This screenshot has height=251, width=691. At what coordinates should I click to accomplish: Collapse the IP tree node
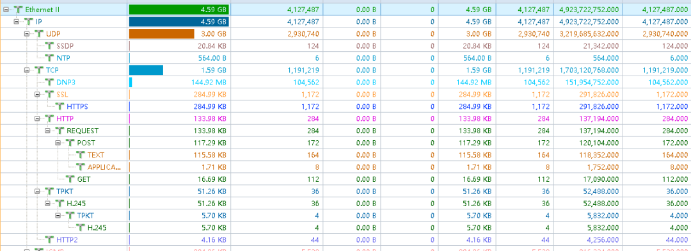pos(17,21)
